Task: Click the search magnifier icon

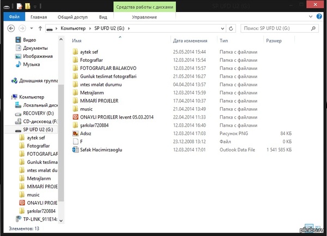Action: click(313, 28)
